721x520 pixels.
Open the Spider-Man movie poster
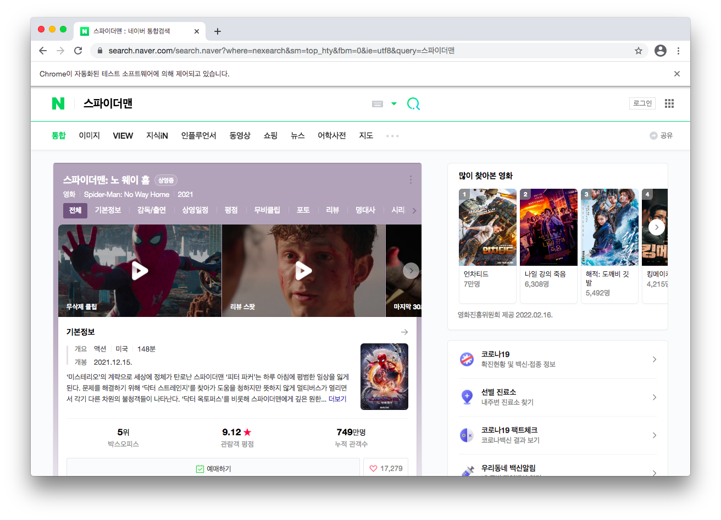[384, 376]
